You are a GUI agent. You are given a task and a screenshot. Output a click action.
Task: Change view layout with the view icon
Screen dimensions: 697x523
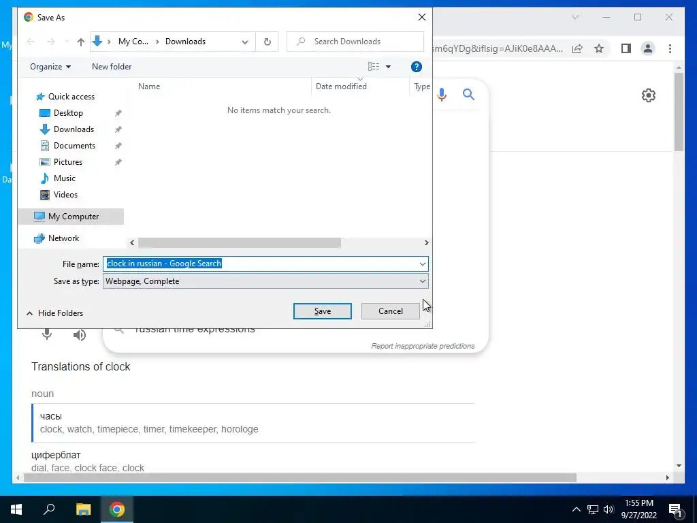[374, 67]
